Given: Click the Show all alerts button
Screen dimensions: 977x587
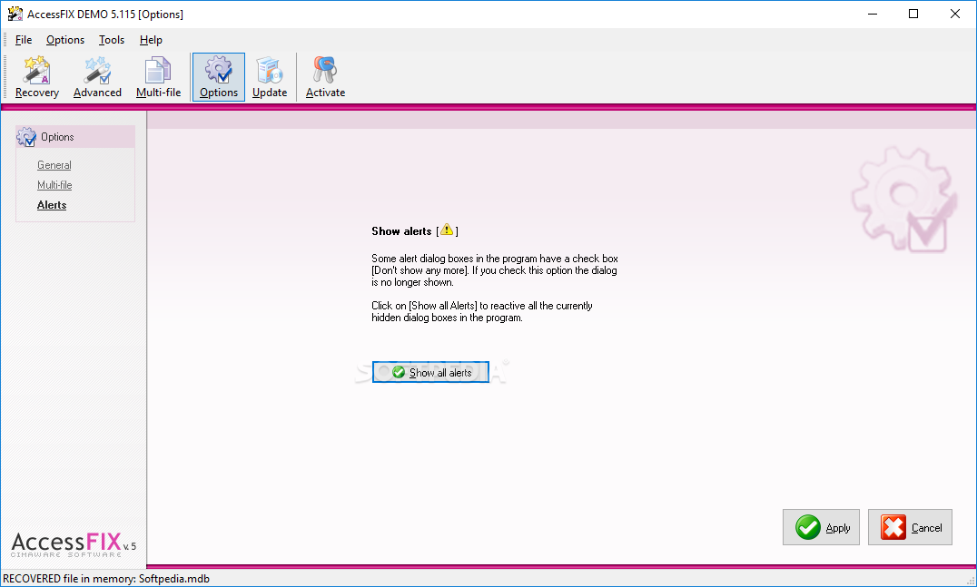Looking at the screenshot, I should 430,372.
